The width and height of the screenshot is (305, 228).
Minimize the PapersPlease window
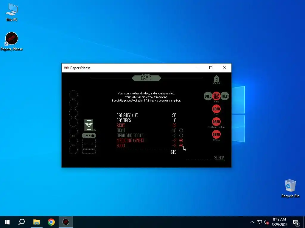197,68
